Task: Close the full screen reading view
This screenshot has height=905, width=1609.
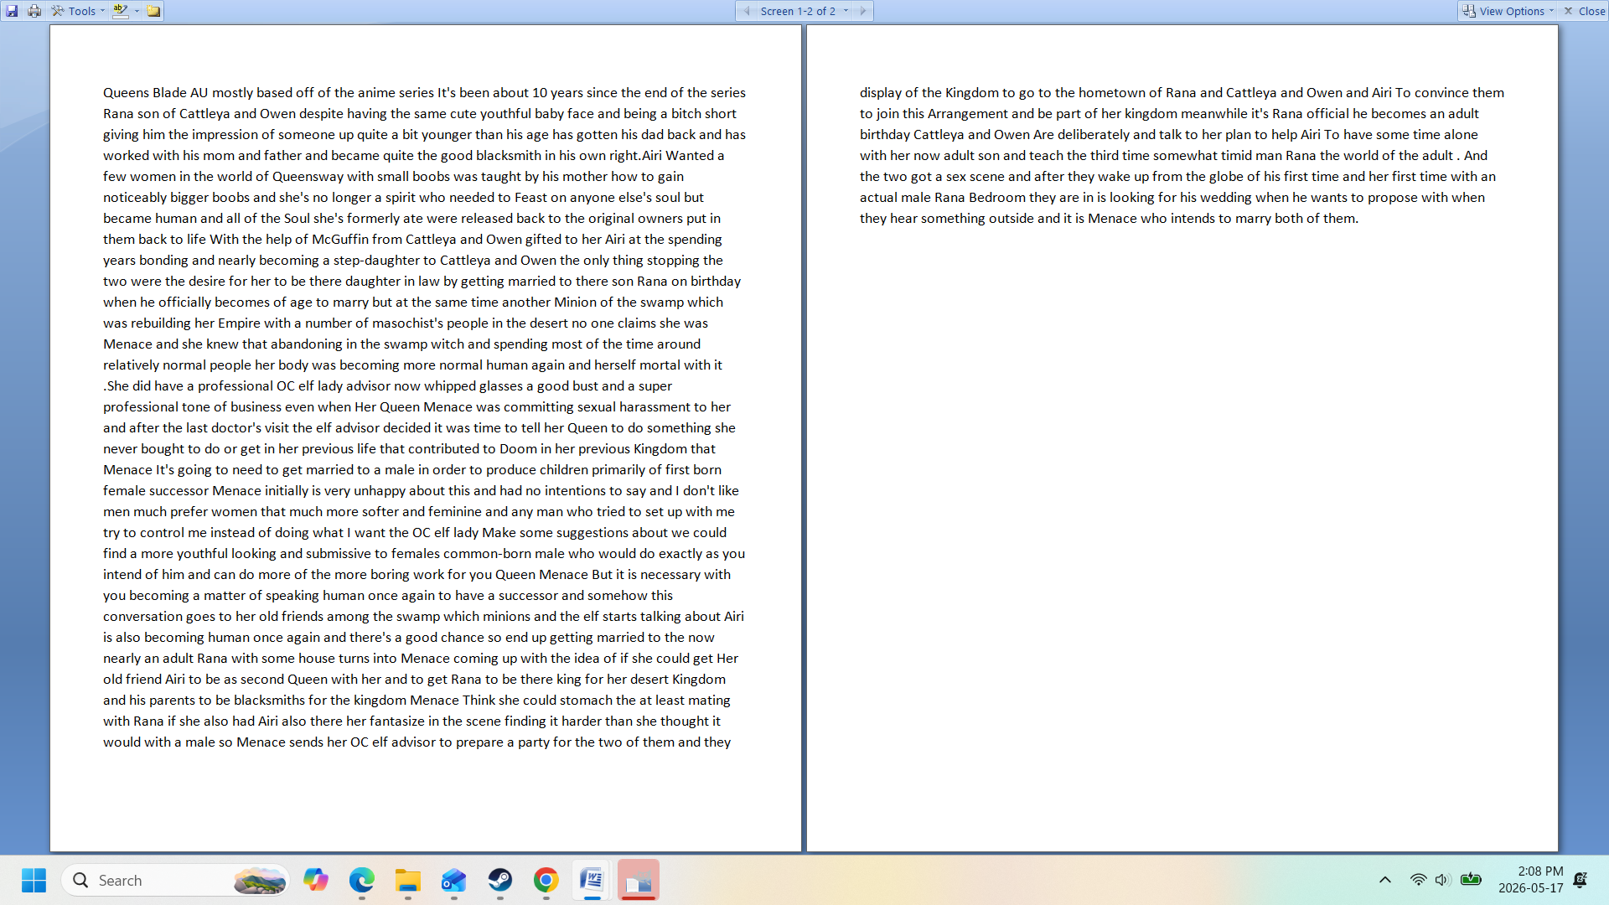Action: [x=1585, y=11]
